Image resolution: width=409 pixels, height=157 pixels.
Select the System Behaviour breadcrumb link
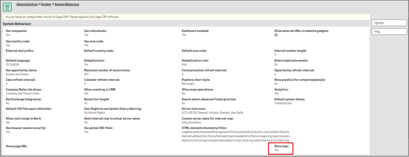pos(67,4)
